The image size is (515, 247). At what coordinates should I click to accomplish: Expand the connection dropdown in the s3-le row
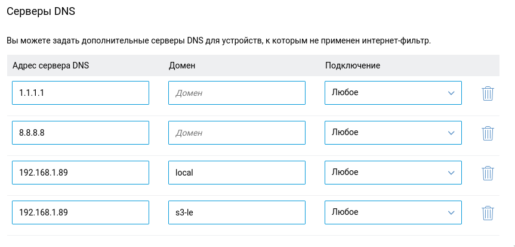[393, 212]
